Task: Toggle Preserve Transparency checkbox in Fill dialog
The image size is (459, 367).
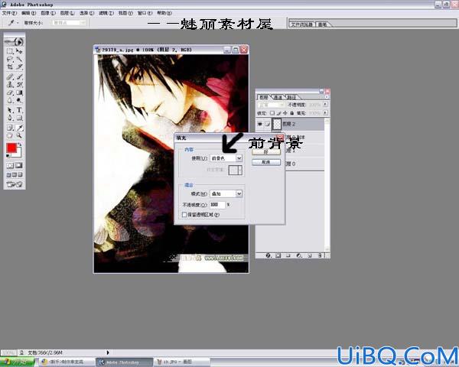Action: pos(184,215)
